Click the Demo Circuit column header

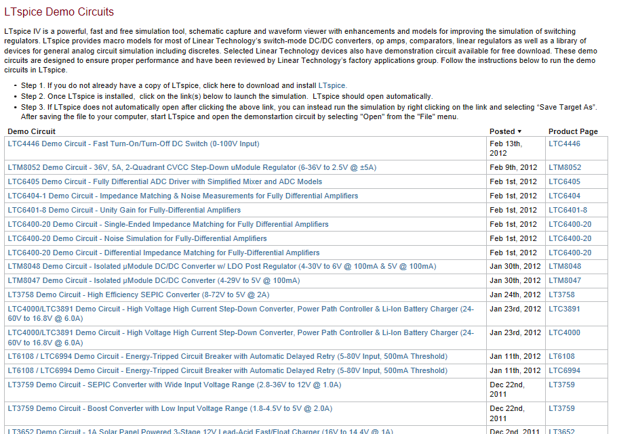(x=32, y=131)
